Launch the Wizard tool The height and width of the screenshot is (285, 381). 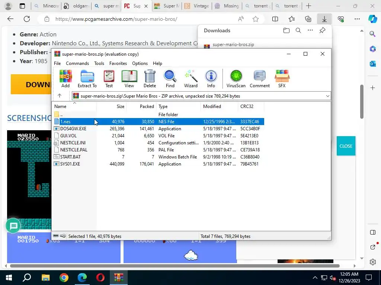[191, 79]
